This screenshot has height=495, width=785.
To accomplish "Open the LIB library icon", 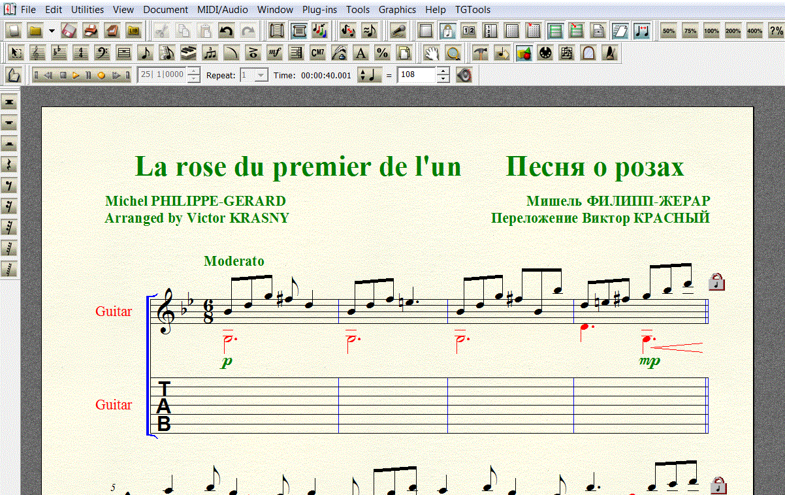I will (x=133, y=31).
